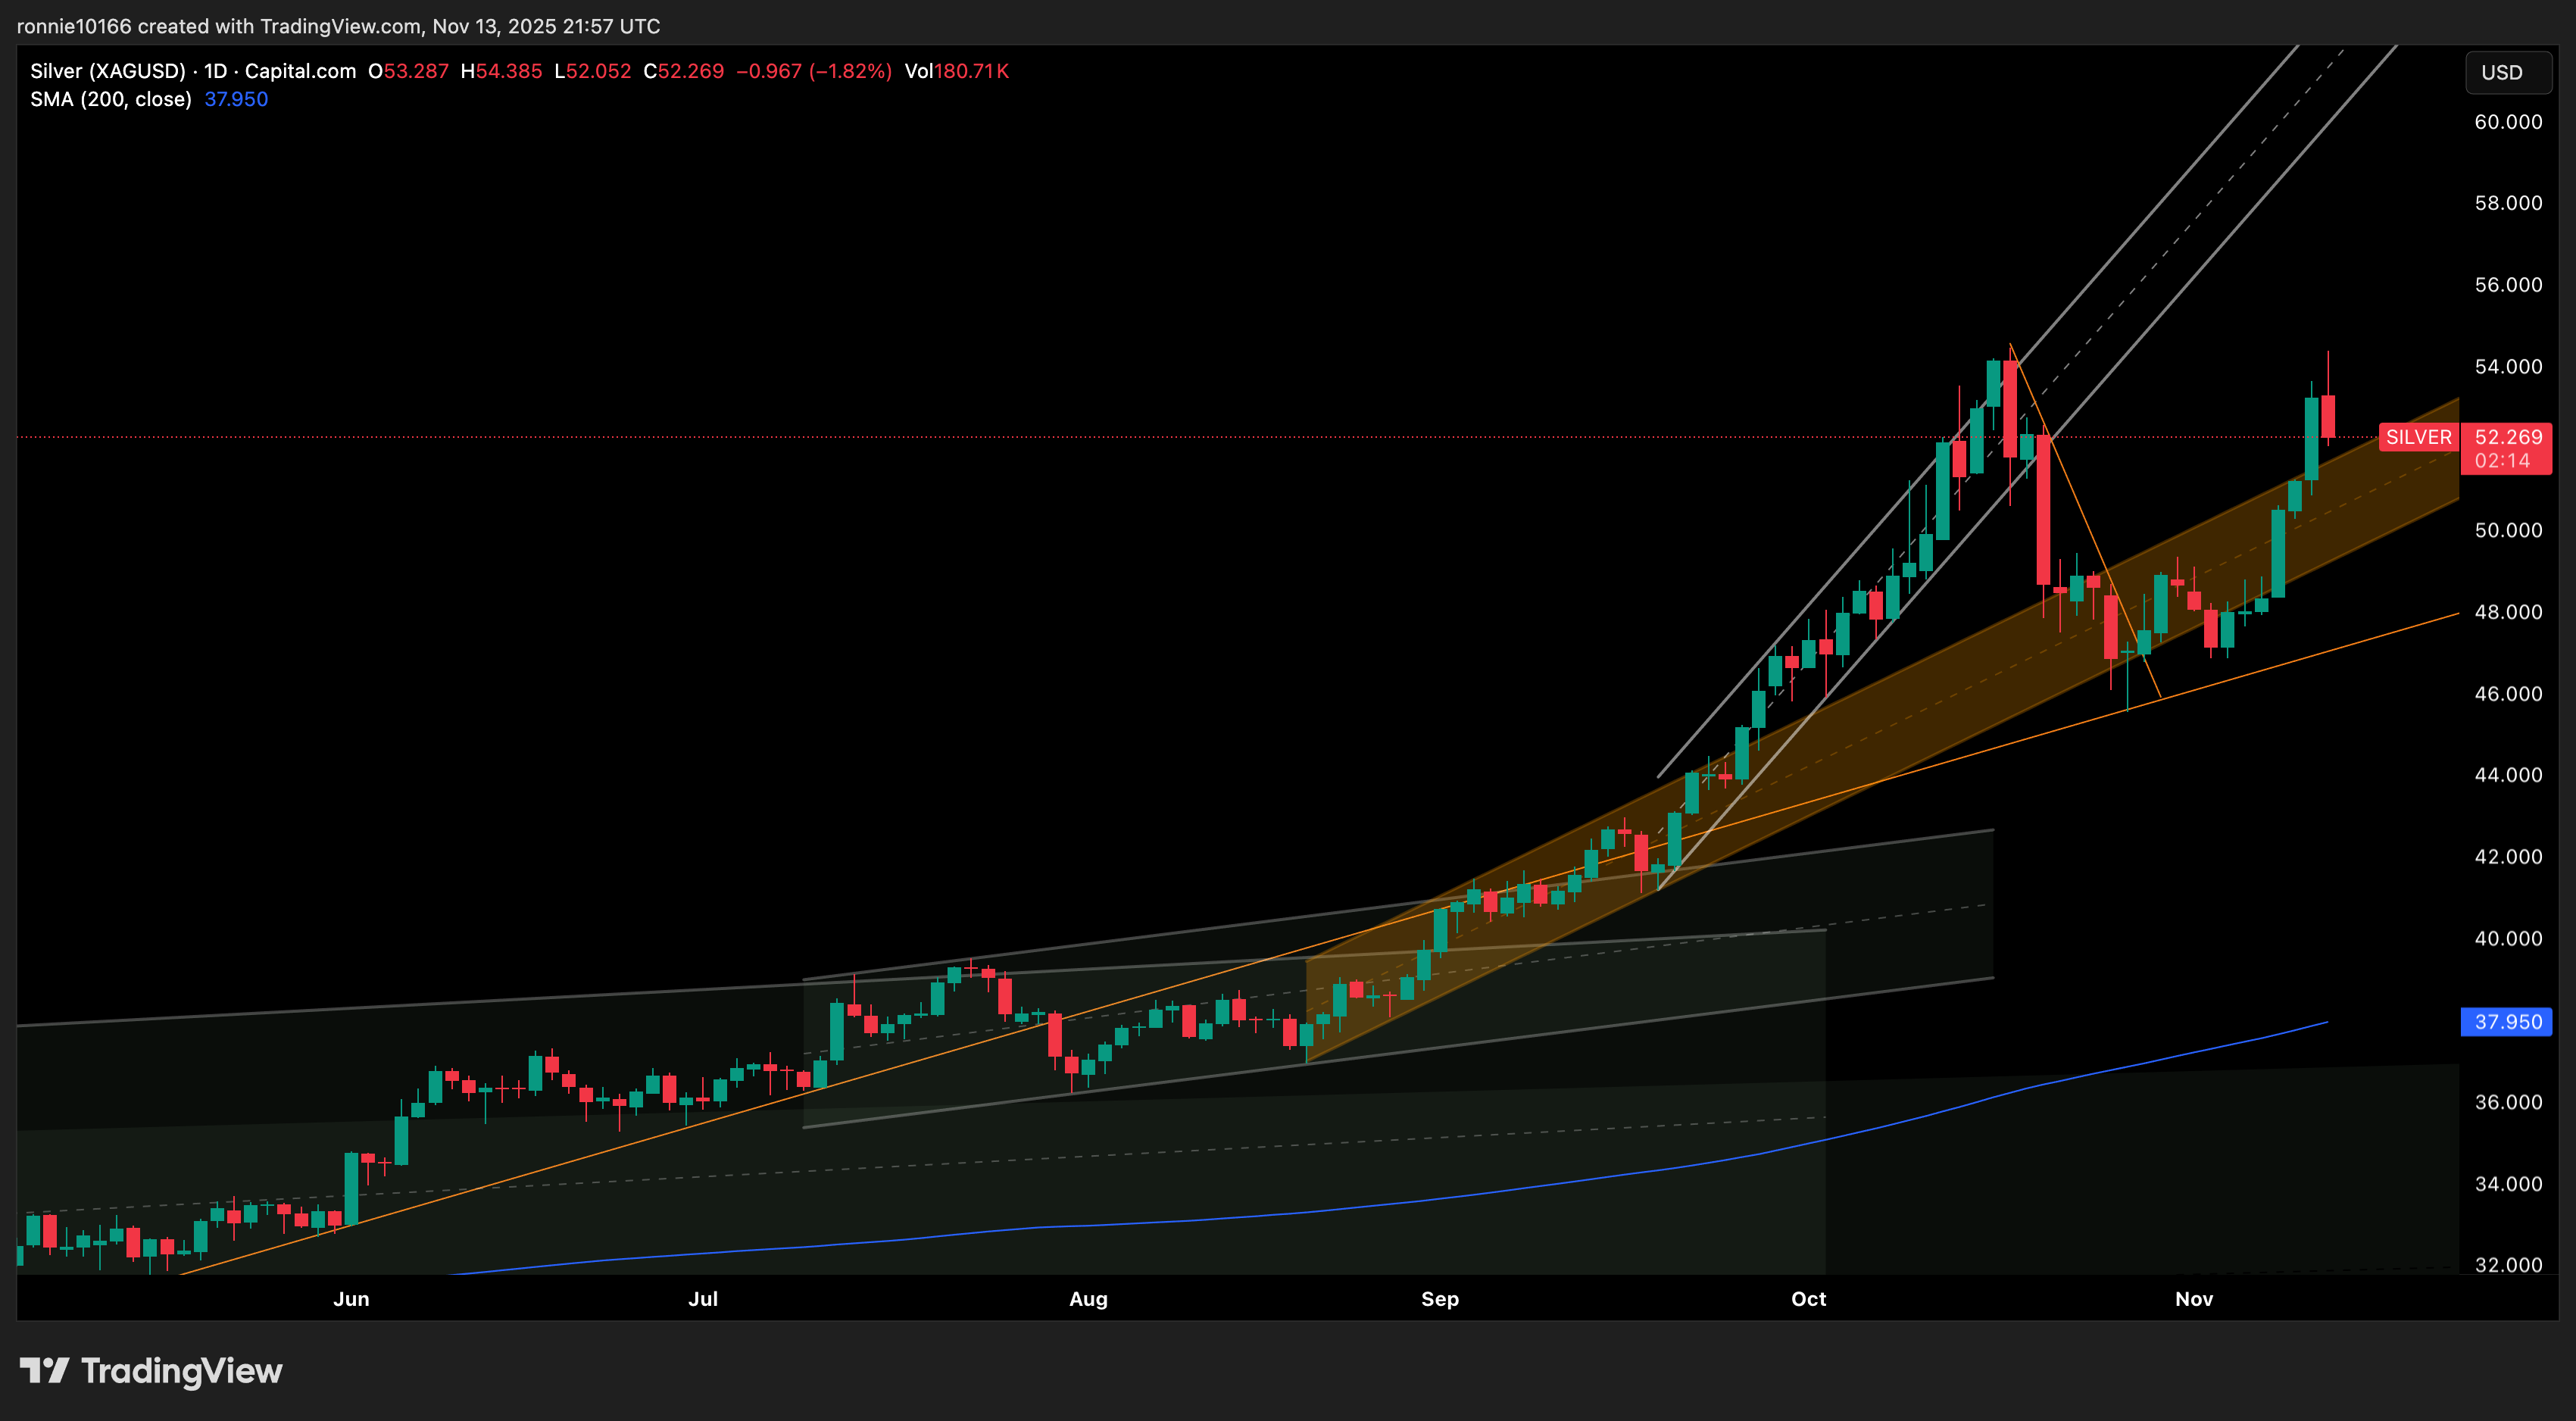
Task: Click the Oct label on the time axis
Action: click(x=1809, y=1299)
